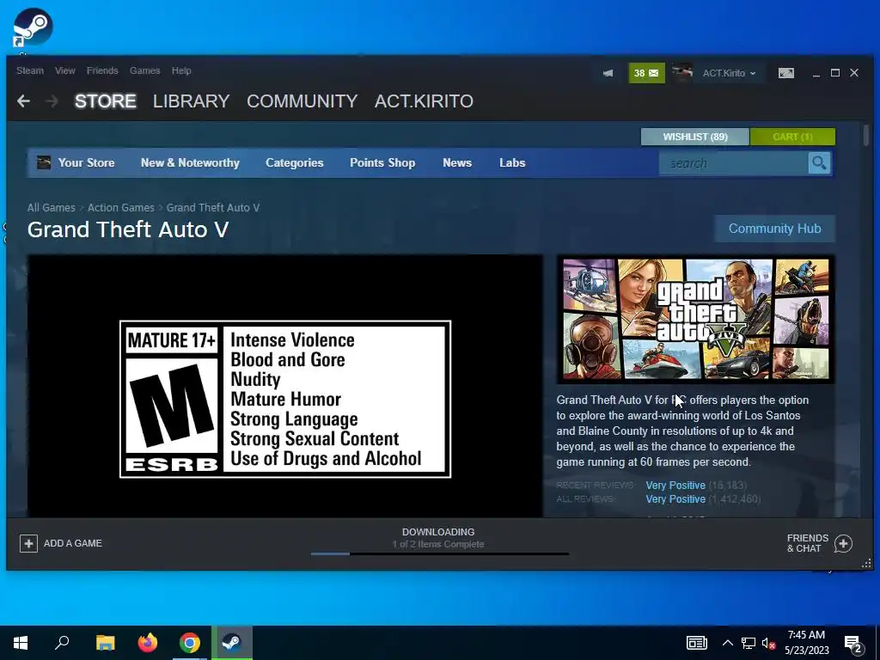Open the Games menu
Screen dimensions: 880x660
point(144,70)
